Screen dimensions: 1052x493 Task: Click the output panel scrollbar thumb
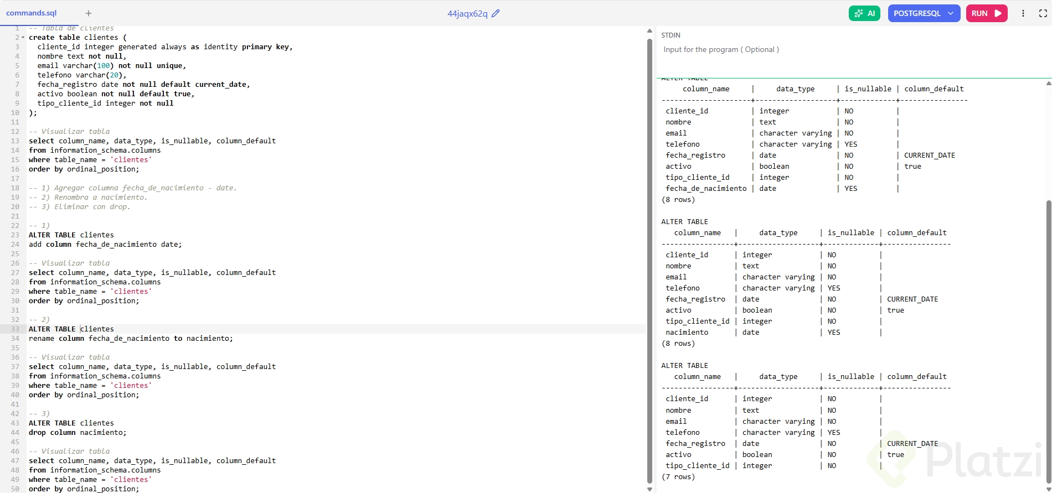pyautogui.click(x=1048, y=343)
